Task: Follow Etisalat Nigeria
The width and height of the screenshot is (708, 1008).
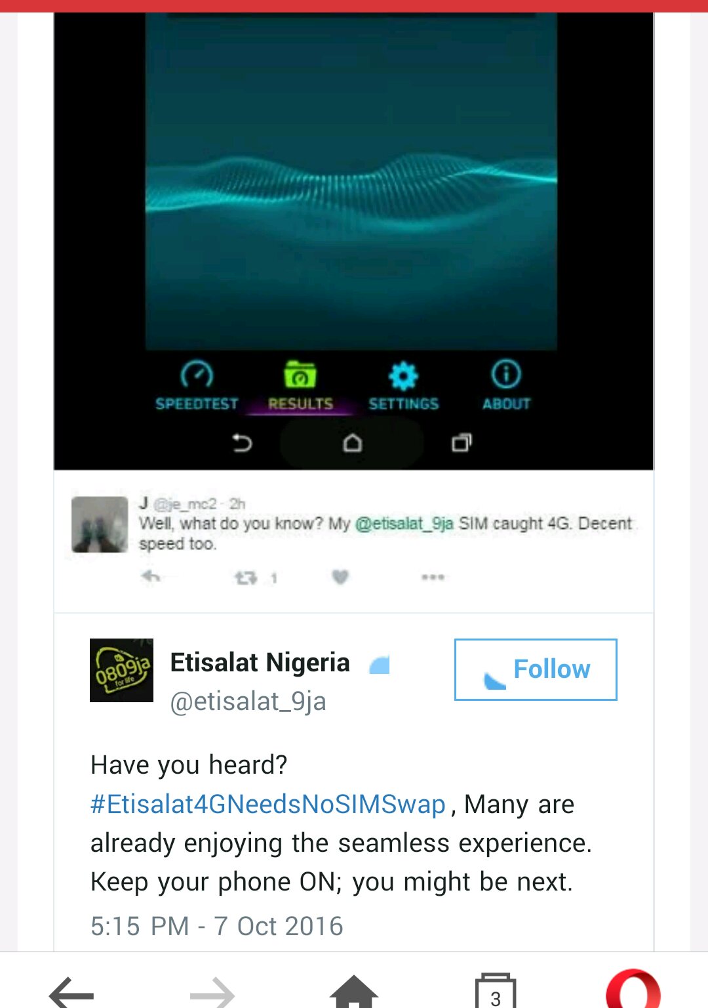Action: (x=536, y=669)
